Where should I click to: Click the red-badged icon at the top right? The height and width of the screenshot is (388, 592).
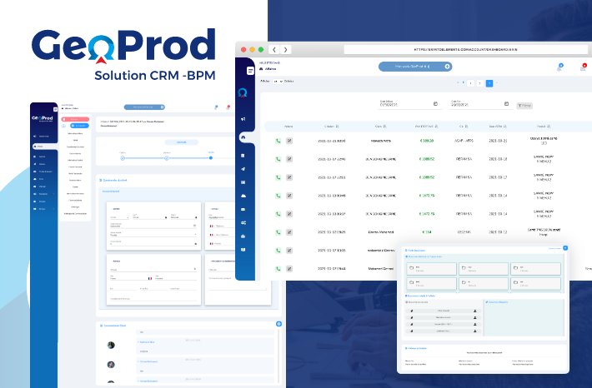pyautogui.click(x=583, y=67)
